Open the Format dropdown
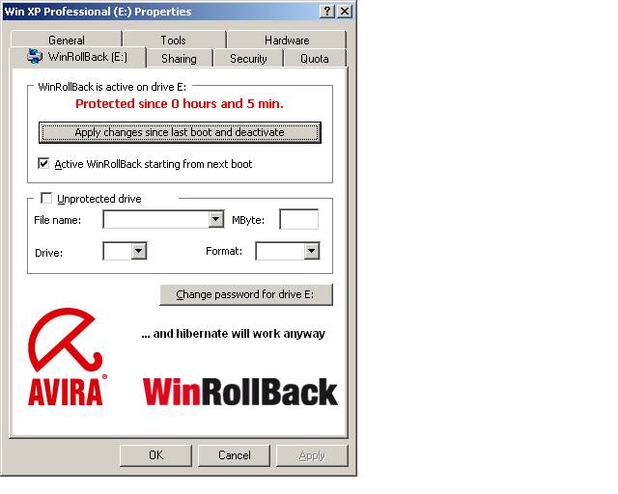The image size is (618, 494). coord(311,251)
